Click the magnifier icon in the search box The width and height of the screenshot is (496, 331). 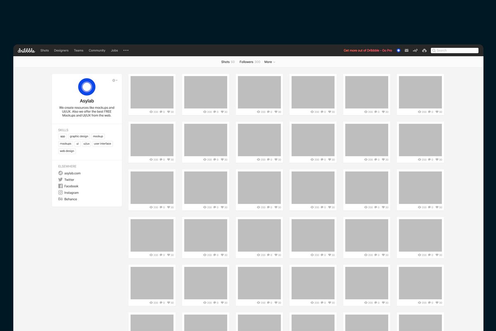click(x=434, y=50)
